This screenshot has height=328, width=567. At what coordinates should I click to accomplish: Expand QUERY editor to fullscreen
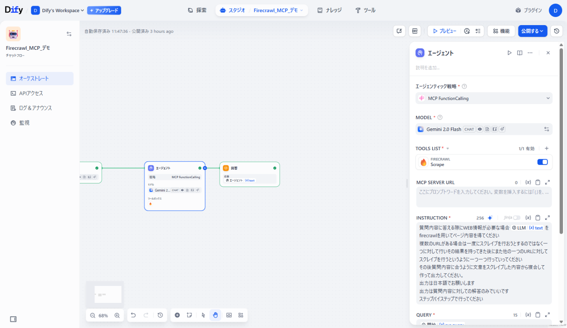[x=548, y=315]
